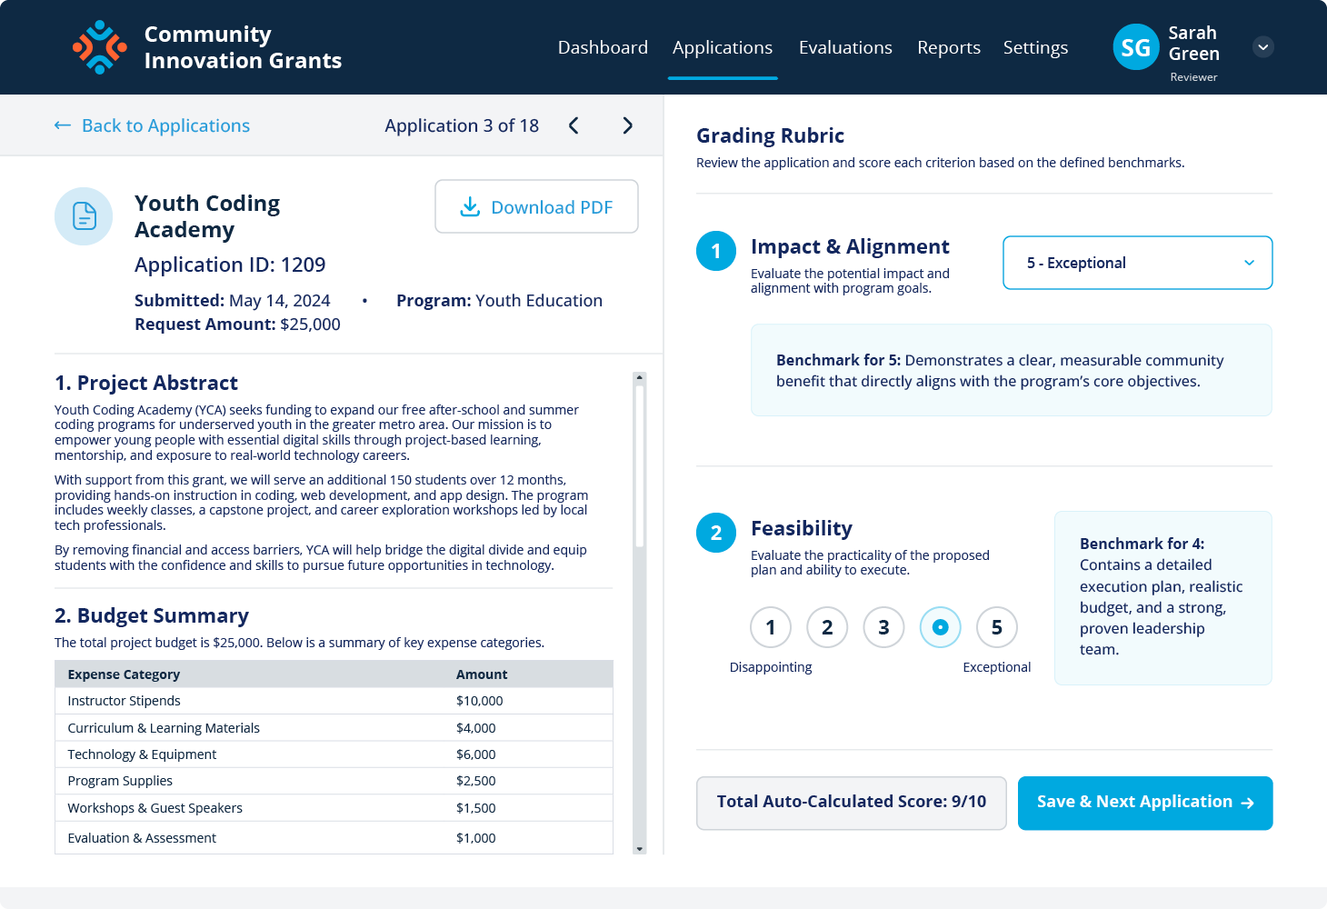Click the Program Supplies row

[334, 781]
